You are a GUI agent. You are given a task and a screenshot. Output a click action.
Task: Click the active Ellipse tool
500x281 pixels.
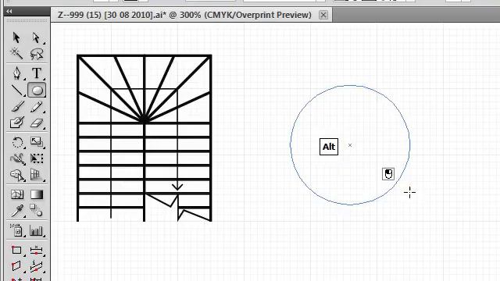coord(37,91)
